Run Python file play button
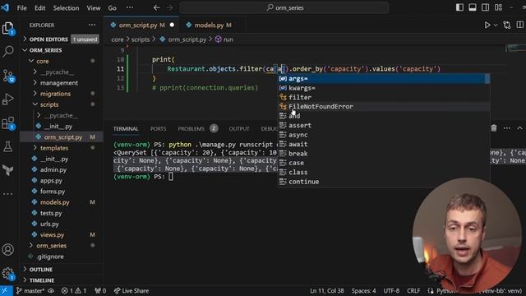This screenshot has width=526, height=296. 487,25
